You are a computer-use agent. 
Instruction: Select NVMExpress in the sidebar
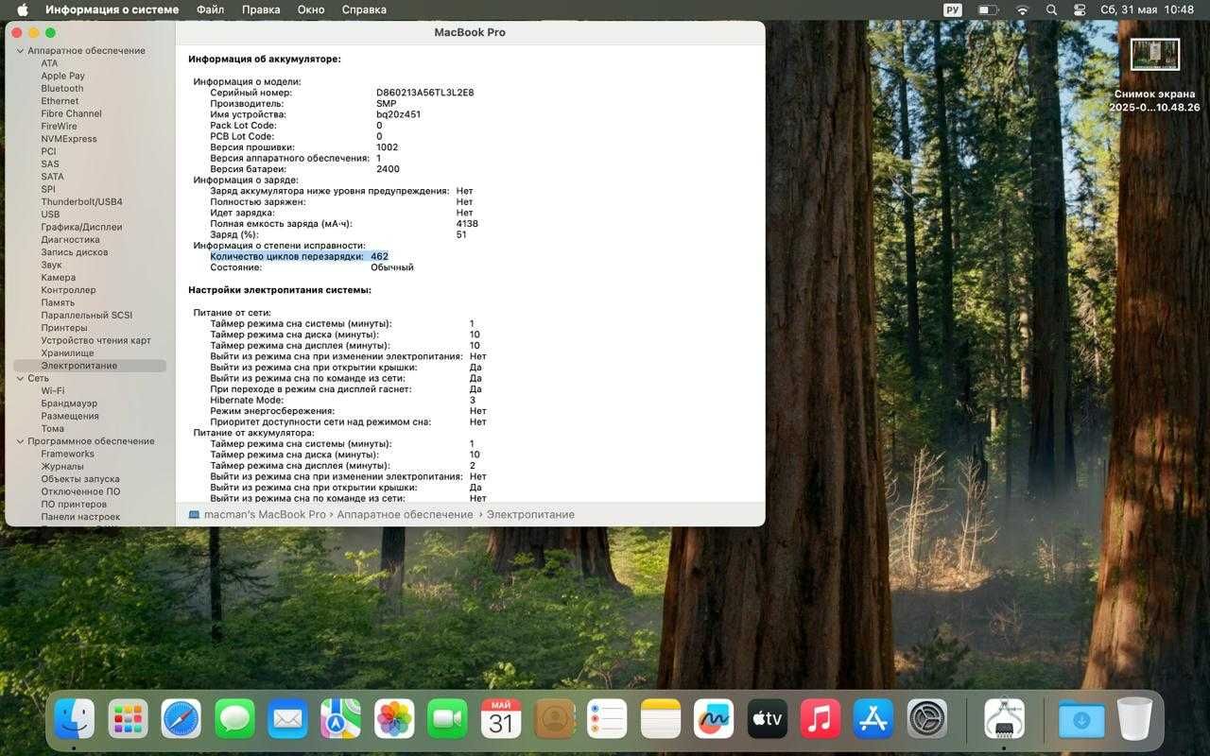[69, 139]
